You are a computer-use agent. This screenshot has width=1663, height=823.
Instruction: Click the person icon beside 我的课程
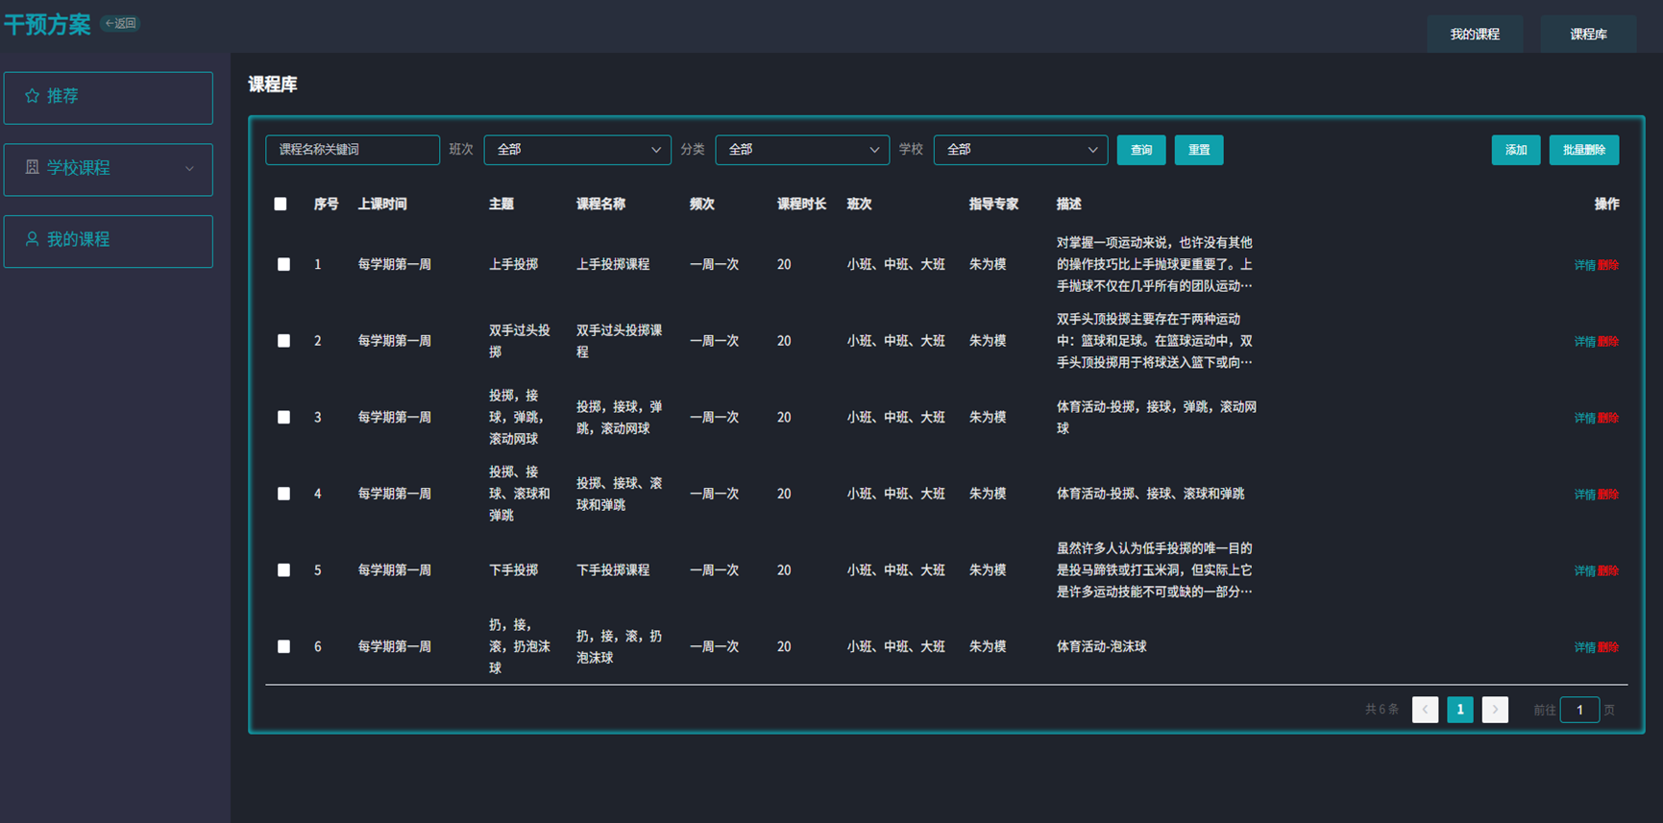pos(32,239)
